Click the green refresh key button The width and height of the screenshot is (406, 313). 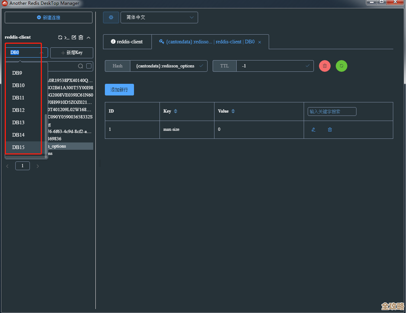341,66
